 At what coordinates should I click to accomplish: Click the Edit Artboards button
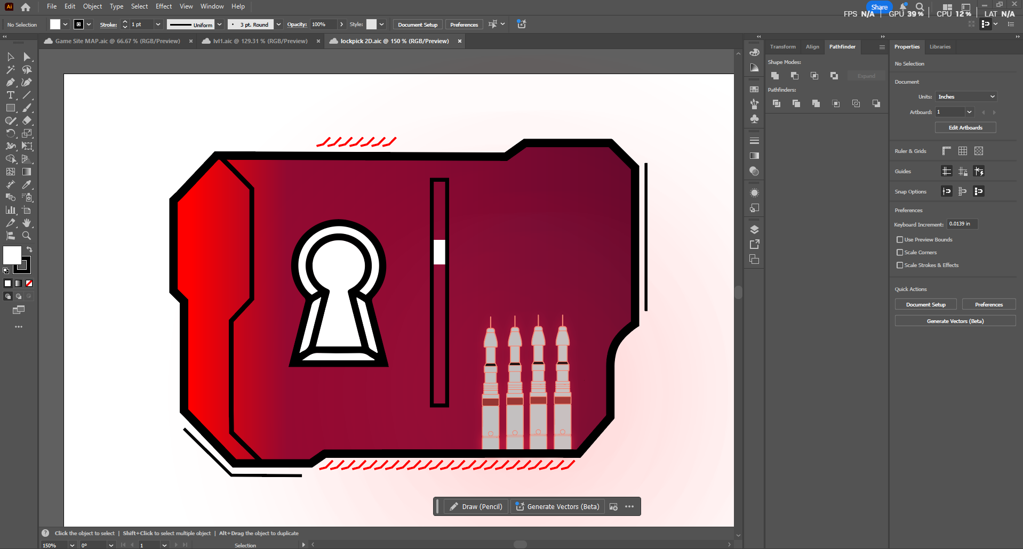[x=965, y=127]
